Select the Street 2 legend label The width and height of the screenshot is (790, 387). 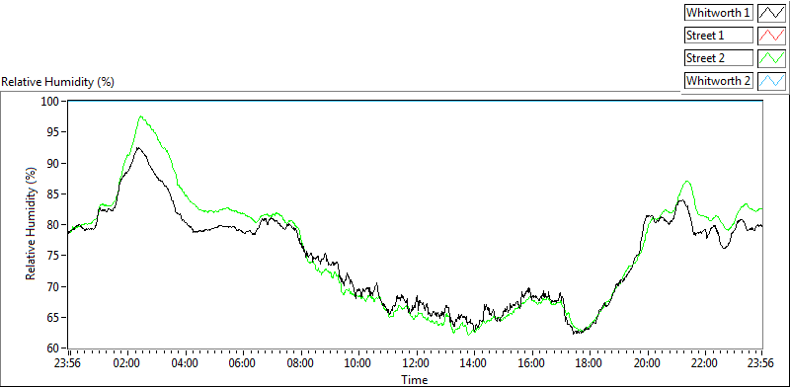[719, 58]
